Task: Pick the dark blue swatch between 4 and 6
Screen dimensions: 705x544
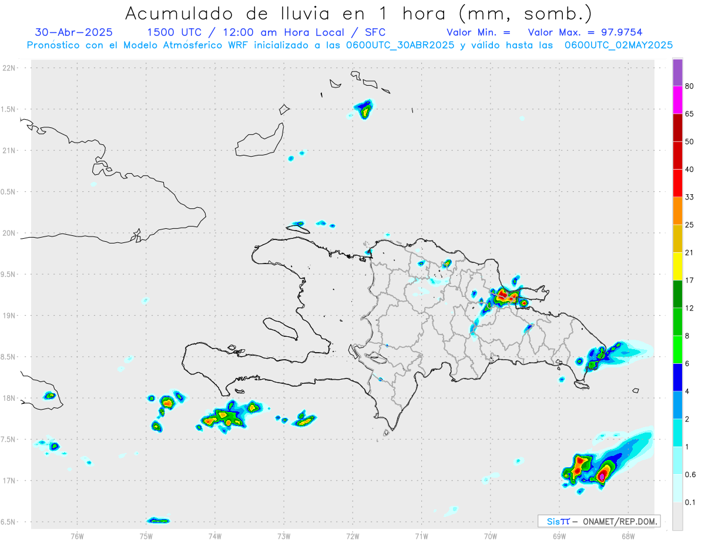Action: 677,377
